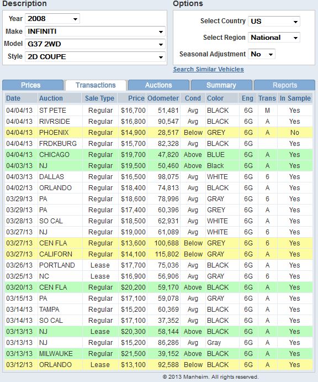Expand the Make dropdown set to INFINITI
318x382 pixels.
[95, 32]
